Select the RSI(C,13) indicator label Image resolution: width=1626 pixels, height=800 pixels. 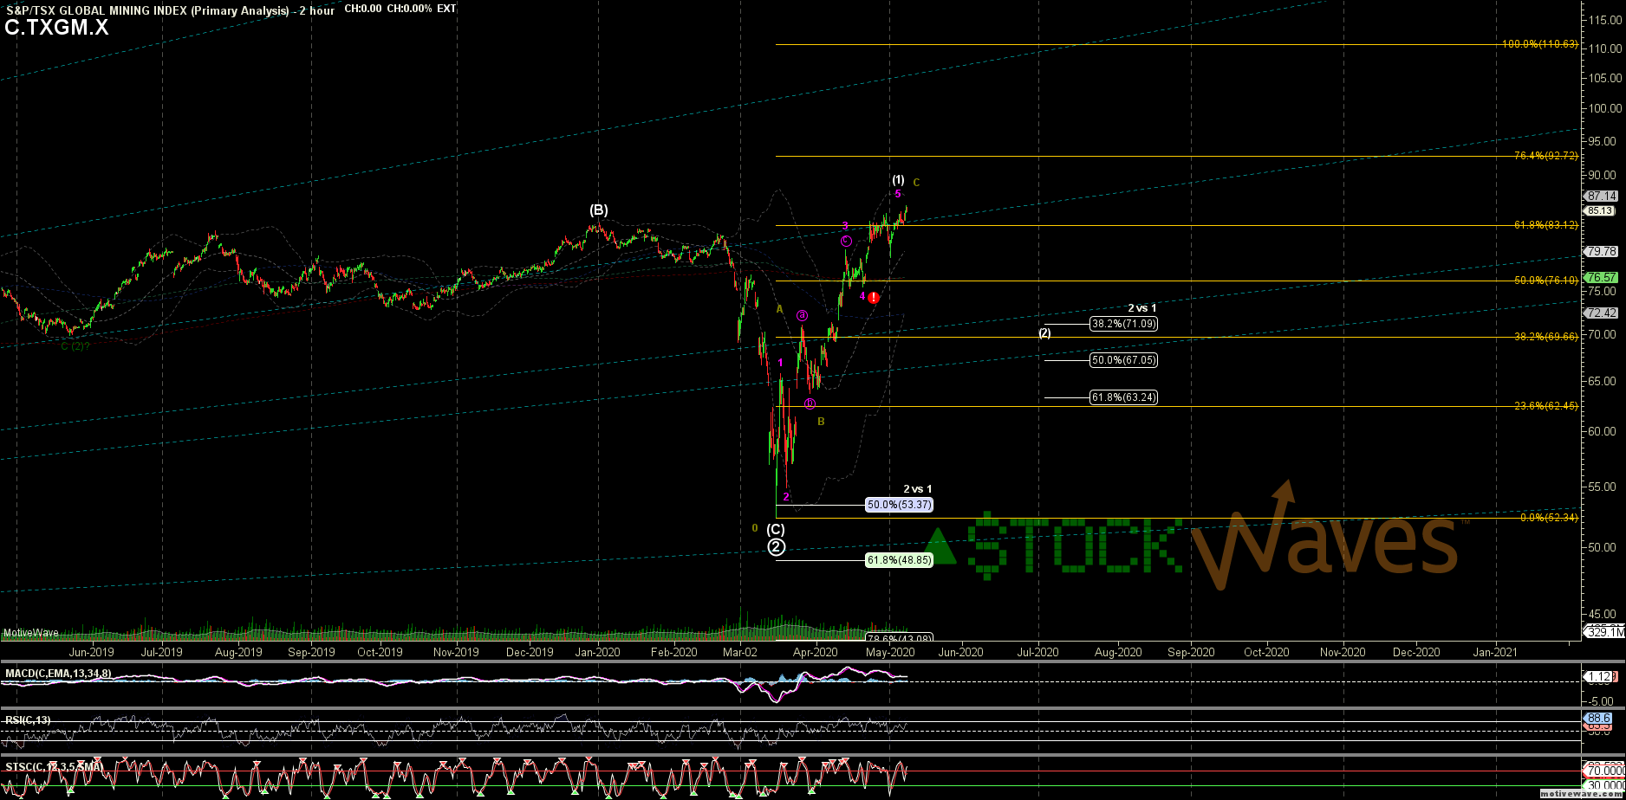(x=28, y=719)
